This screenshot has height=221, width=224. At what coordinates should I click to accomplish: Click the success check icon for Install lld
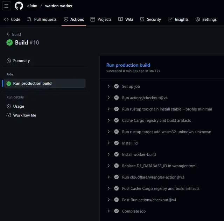point(117,143)
